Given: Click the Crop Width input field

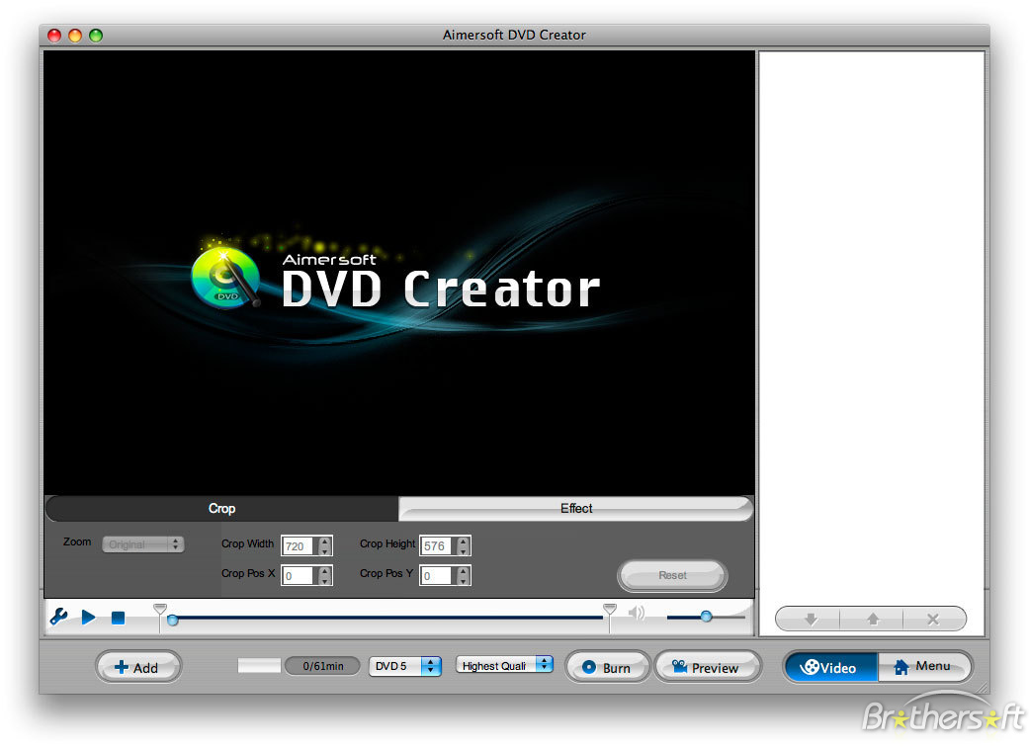Looking at the screenshot, I should 300,545.
